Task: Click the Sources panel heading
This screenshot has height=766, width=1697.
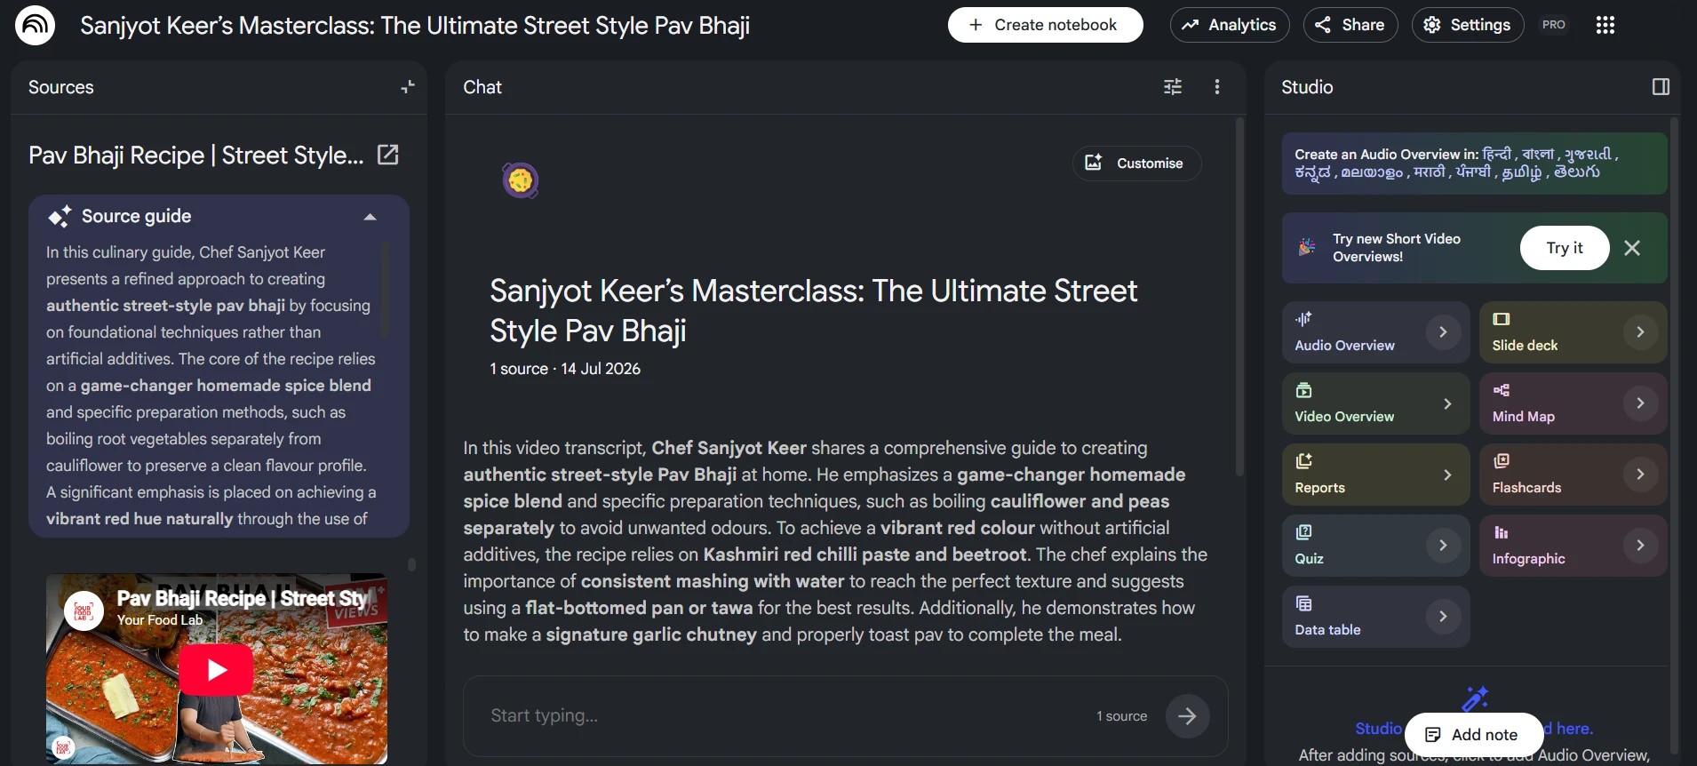Action: point(60,87)
